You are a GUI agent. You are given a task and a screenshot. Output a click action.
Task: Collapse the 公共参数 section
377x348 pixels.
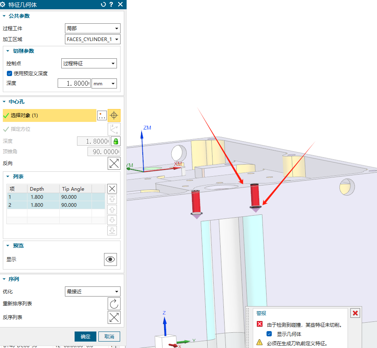4,16
